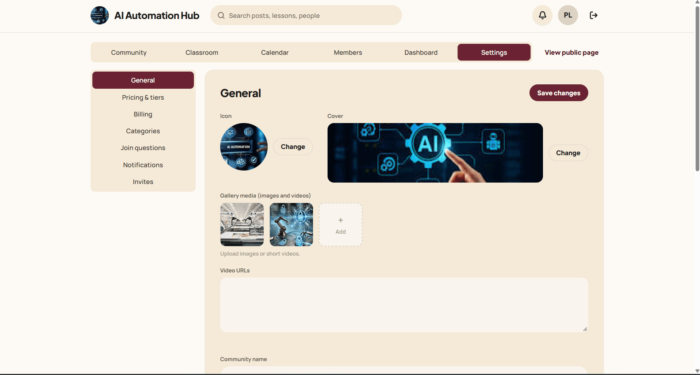Click the plus Add gallery media tile
Image resolution: width=700 pixels, height=375 pixels.
pyautogui.click(x=341, y=225)
